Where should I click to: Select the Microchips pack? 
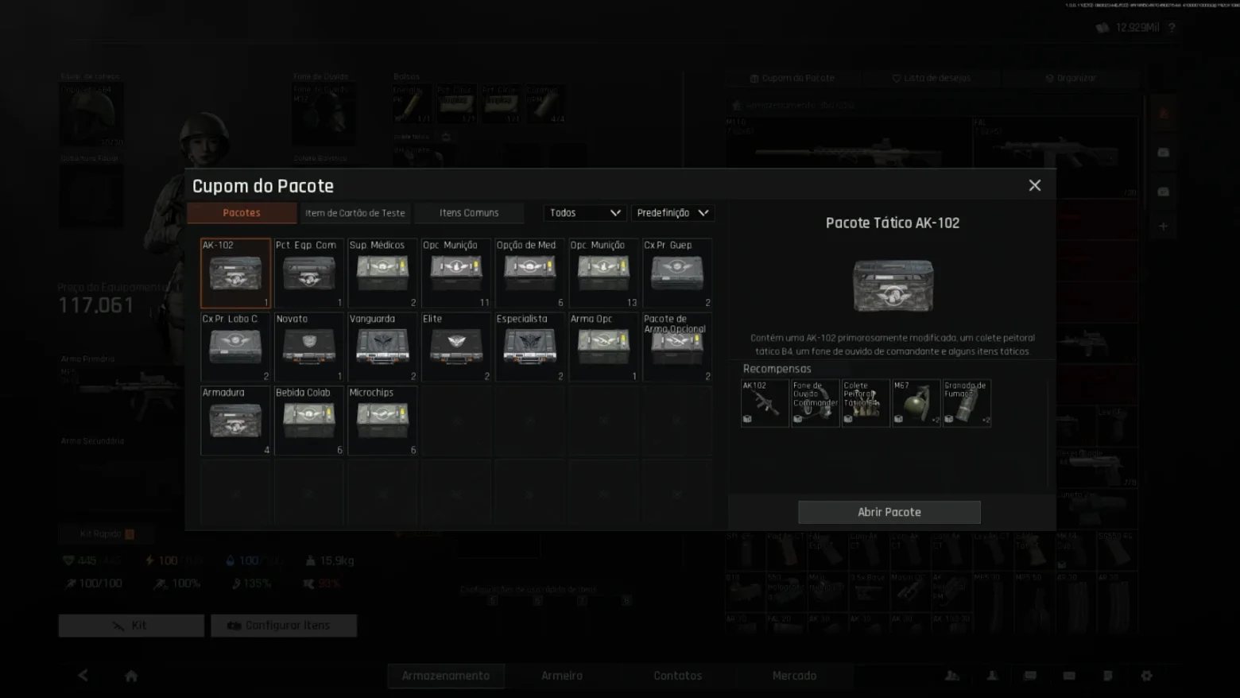382,421
